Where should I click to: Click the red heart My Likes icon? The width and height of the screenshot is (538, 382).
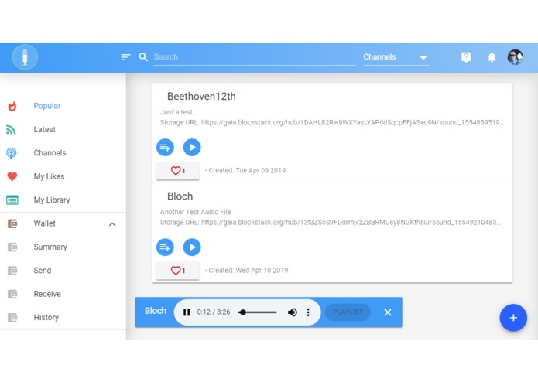[x=12, y=176]
